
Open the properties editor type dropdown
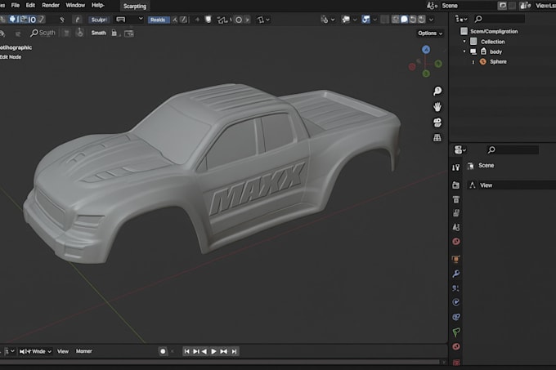[460, 149]
